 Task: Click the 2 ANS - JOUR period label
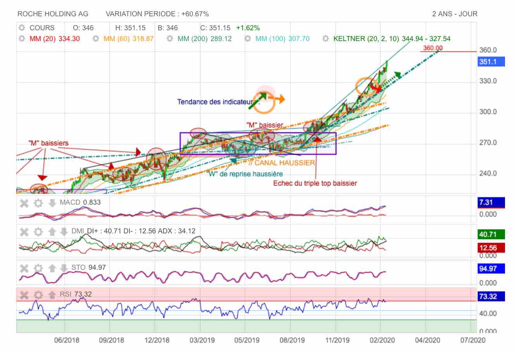coord(455,14)
